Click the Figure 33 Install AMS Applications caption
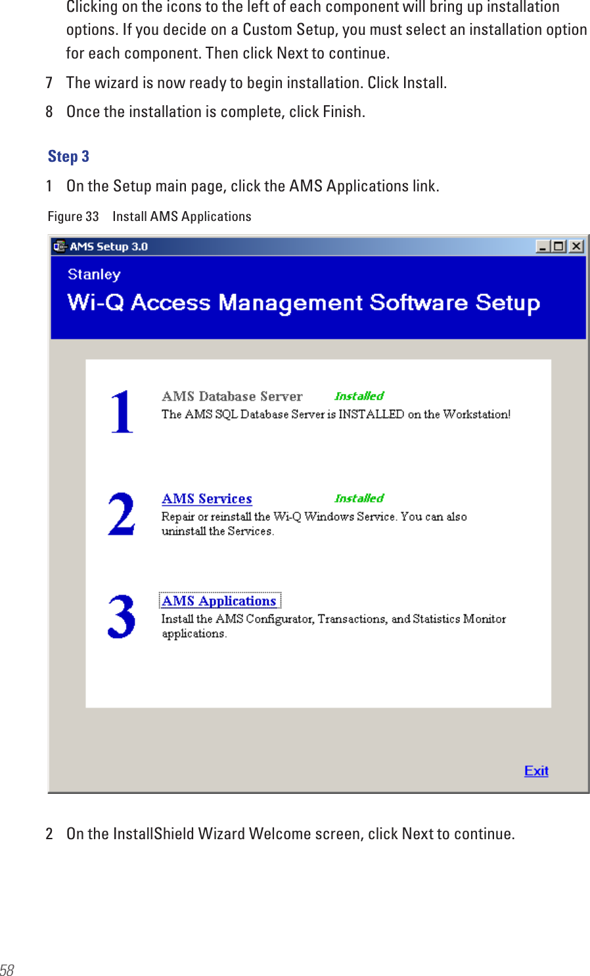Viewport: 590px width, 976px height. pos(149,216)
